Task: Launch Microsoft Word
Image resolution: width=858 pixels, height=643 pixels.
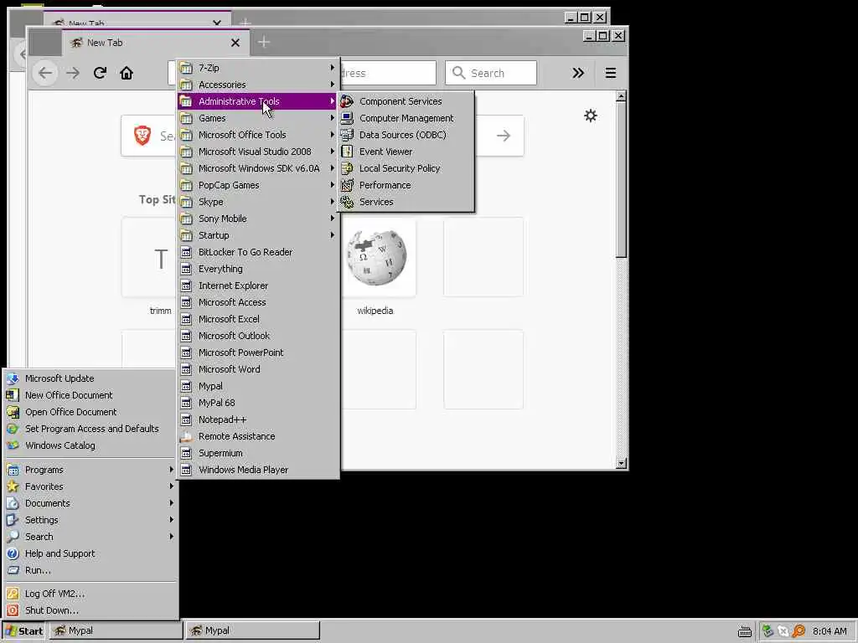Action: coord(258,369)
